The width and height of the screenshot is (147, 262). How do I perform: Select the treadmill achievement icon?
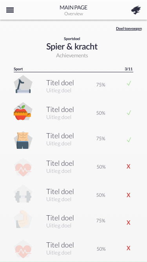coord(23,84)
